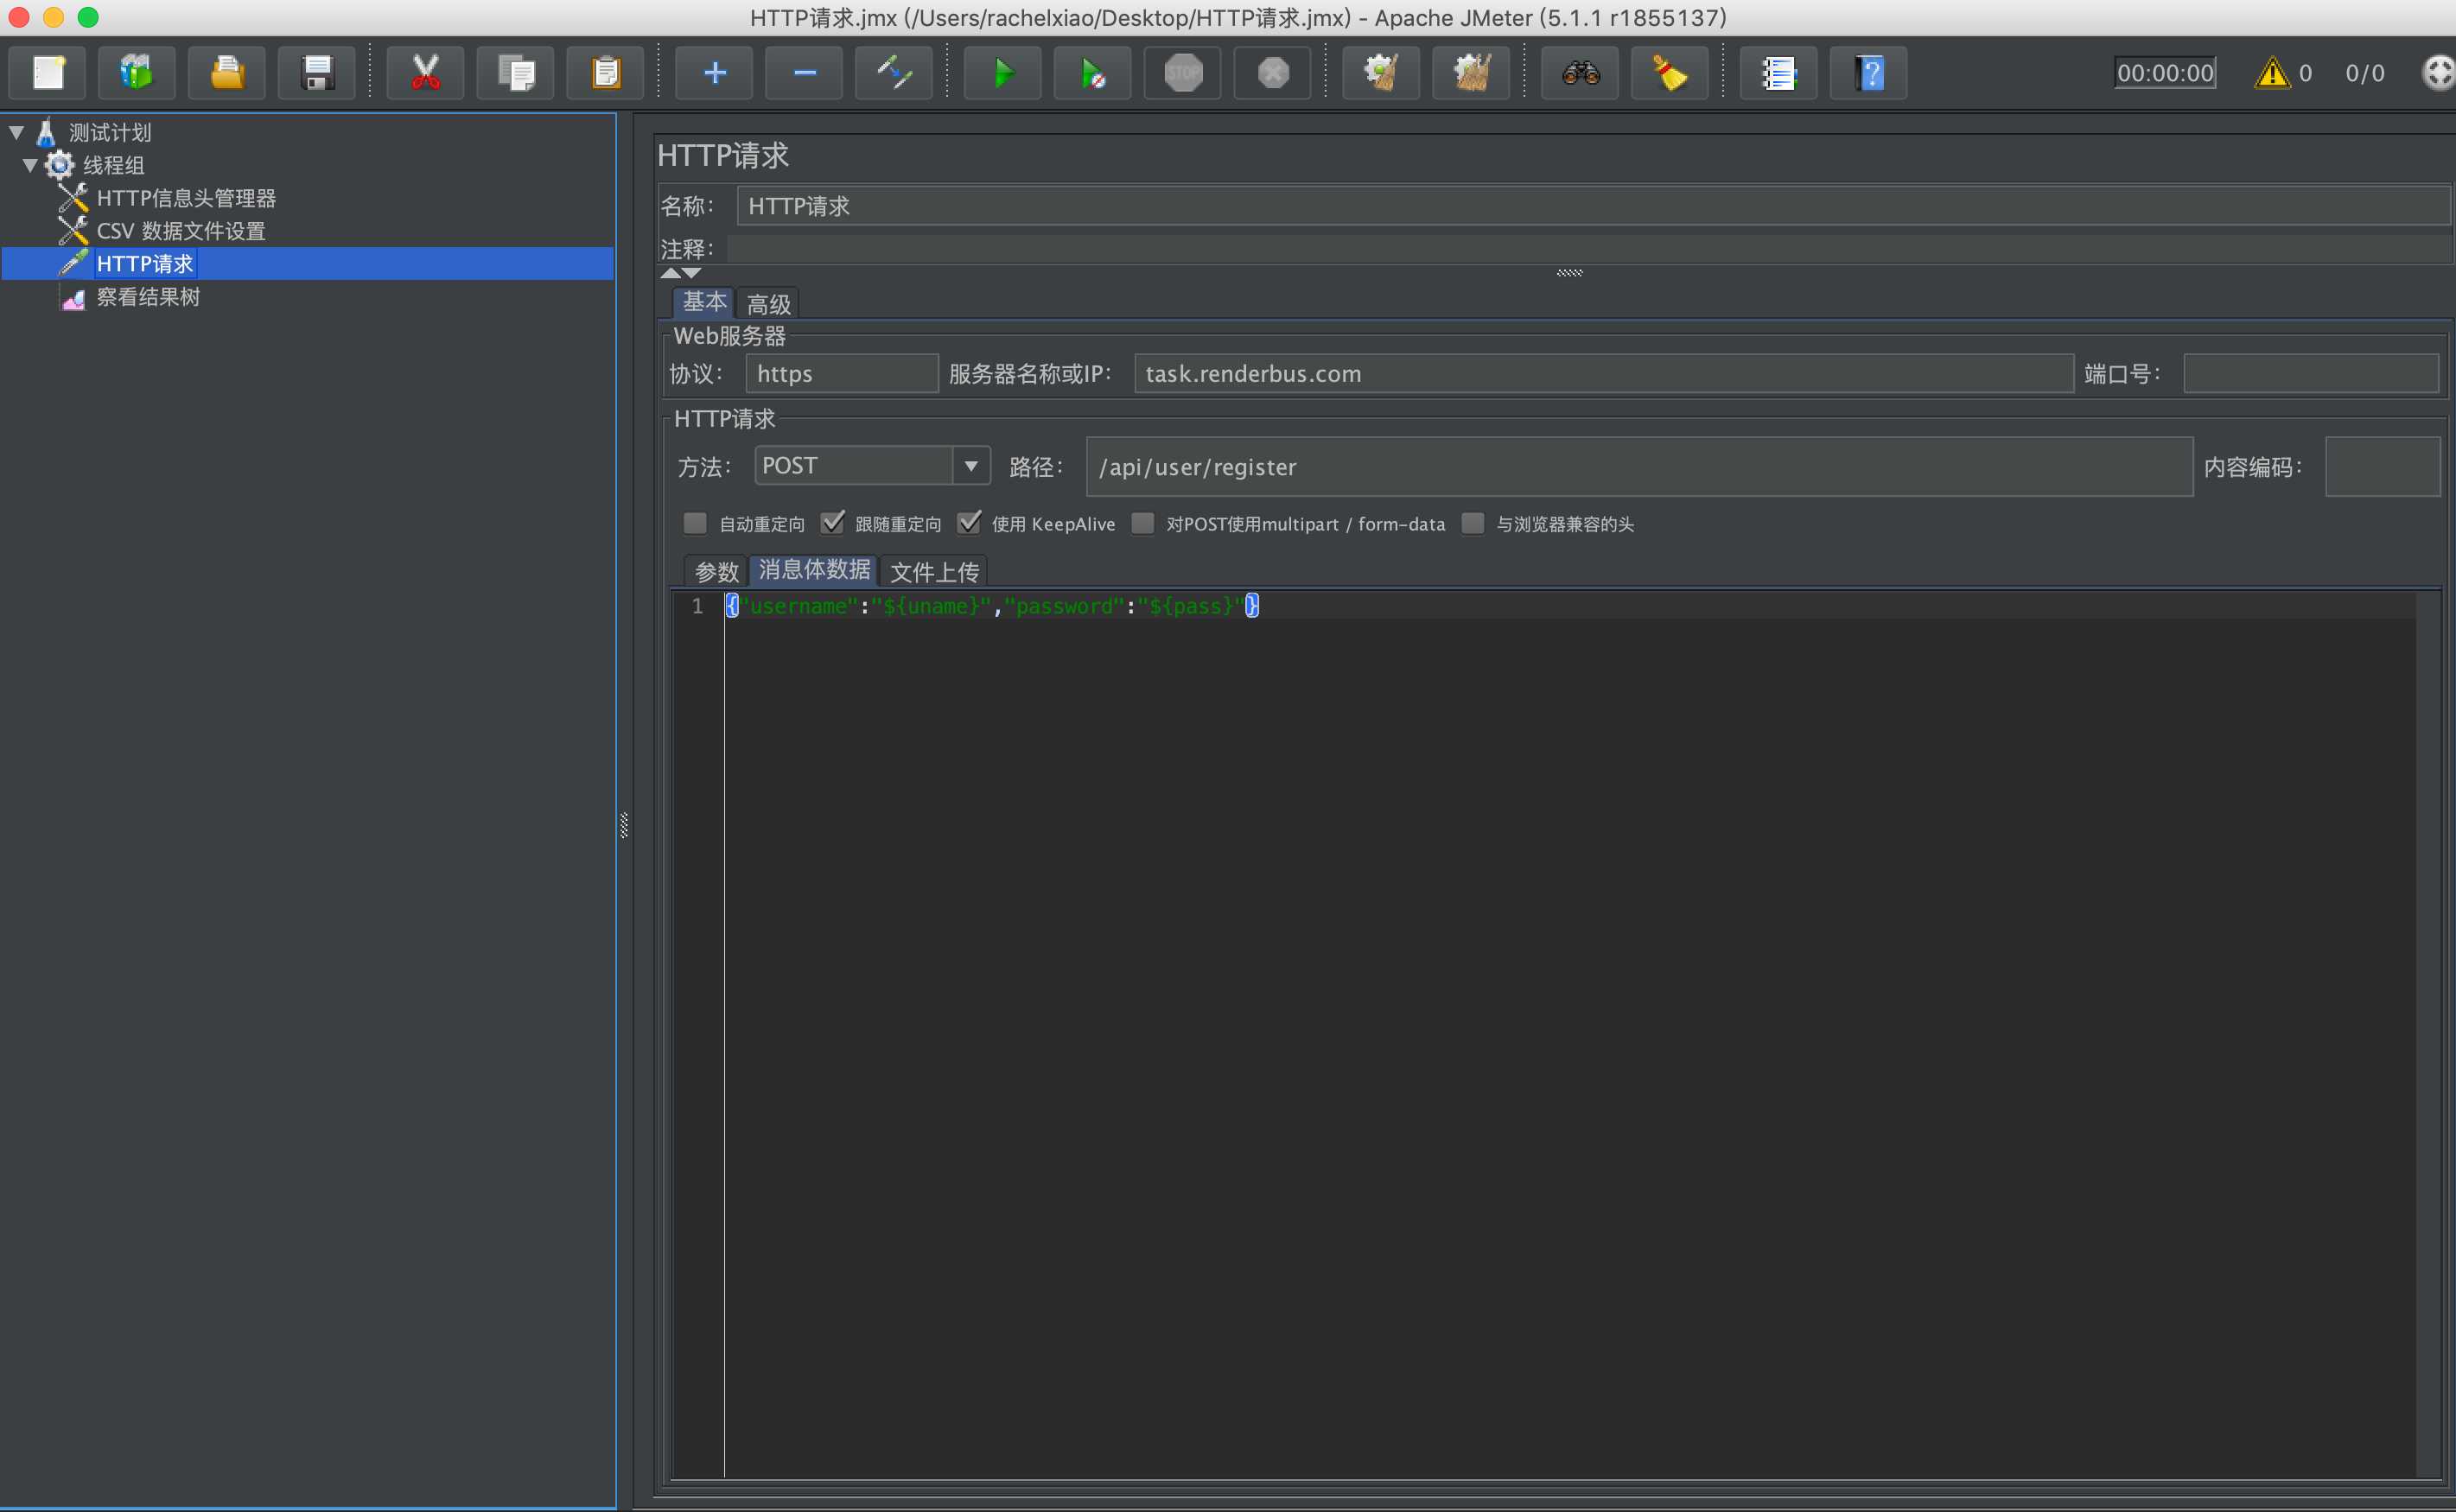Click the Paste clipboard icon
Image resolution: width=2456 pixels, height=1512 pixels.
coord(606,73)
